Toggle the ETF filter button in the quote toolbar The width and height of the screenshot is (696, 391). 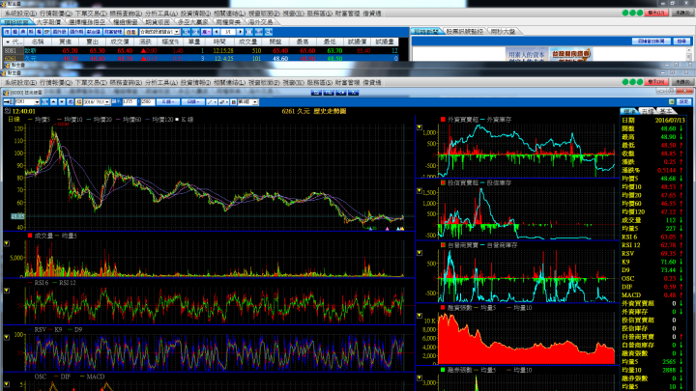(47, 32)
